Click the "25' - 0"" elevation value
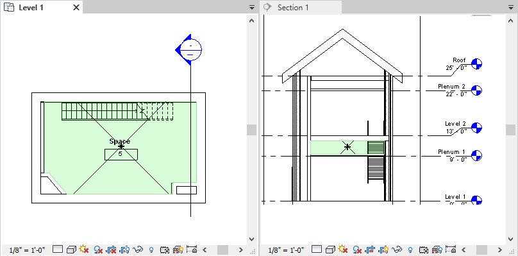The height and width of the screenshot is (256, 518). tap(456, 67)
